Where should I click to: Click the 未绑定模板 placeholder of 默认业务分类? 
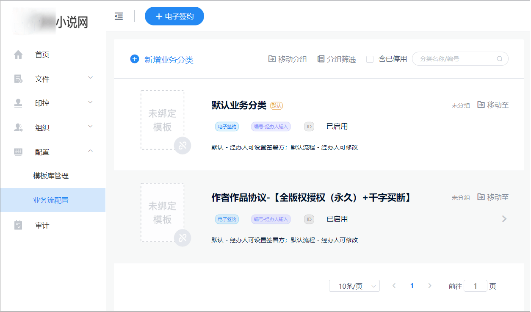coord(162,120)
